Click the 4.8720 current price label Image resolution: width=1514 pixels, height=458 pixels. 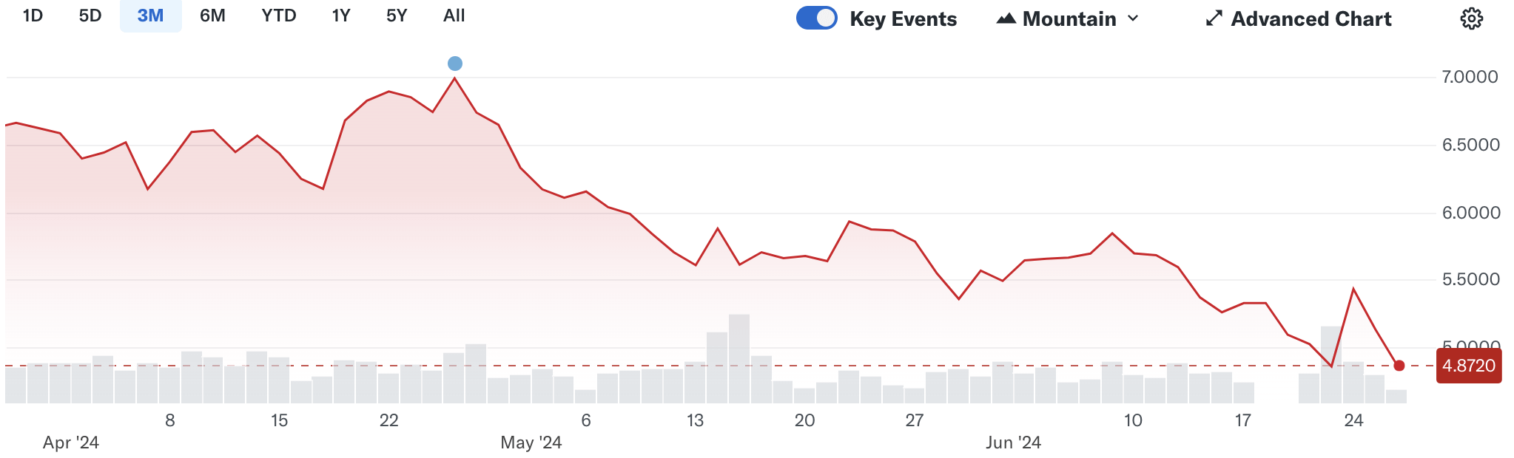tap(1468, 366)
